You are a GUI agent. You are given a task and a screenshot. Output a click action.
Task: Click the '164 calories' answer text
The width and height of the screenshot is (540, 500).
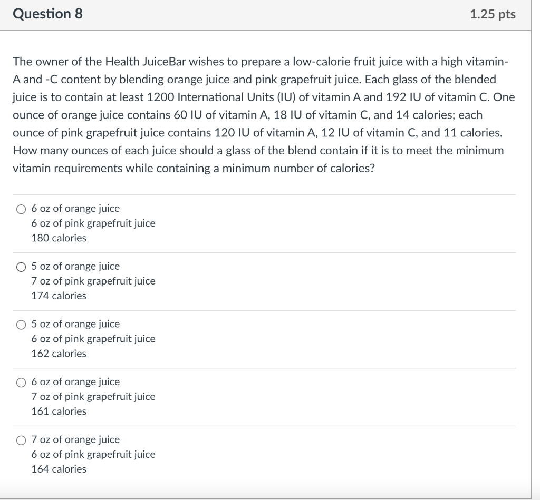click(x=59, y=469)
